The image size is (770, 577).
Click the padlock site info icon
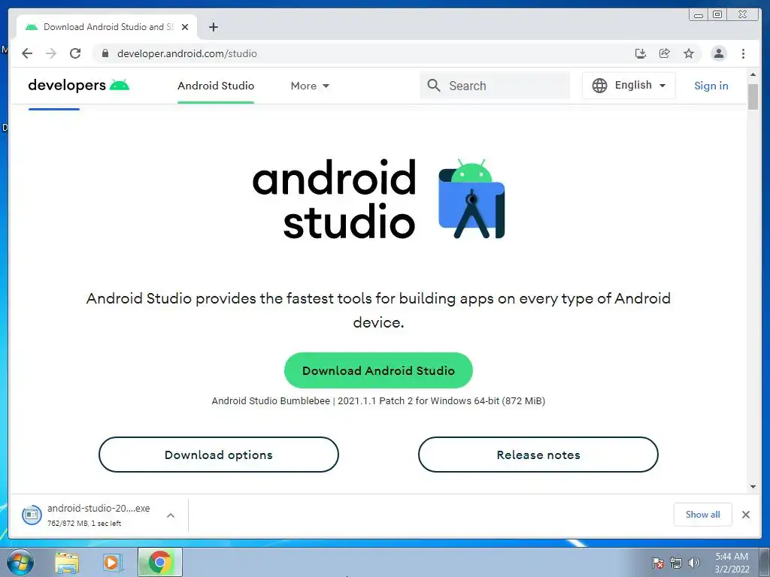pyautogui.click(x=105, y=53)
